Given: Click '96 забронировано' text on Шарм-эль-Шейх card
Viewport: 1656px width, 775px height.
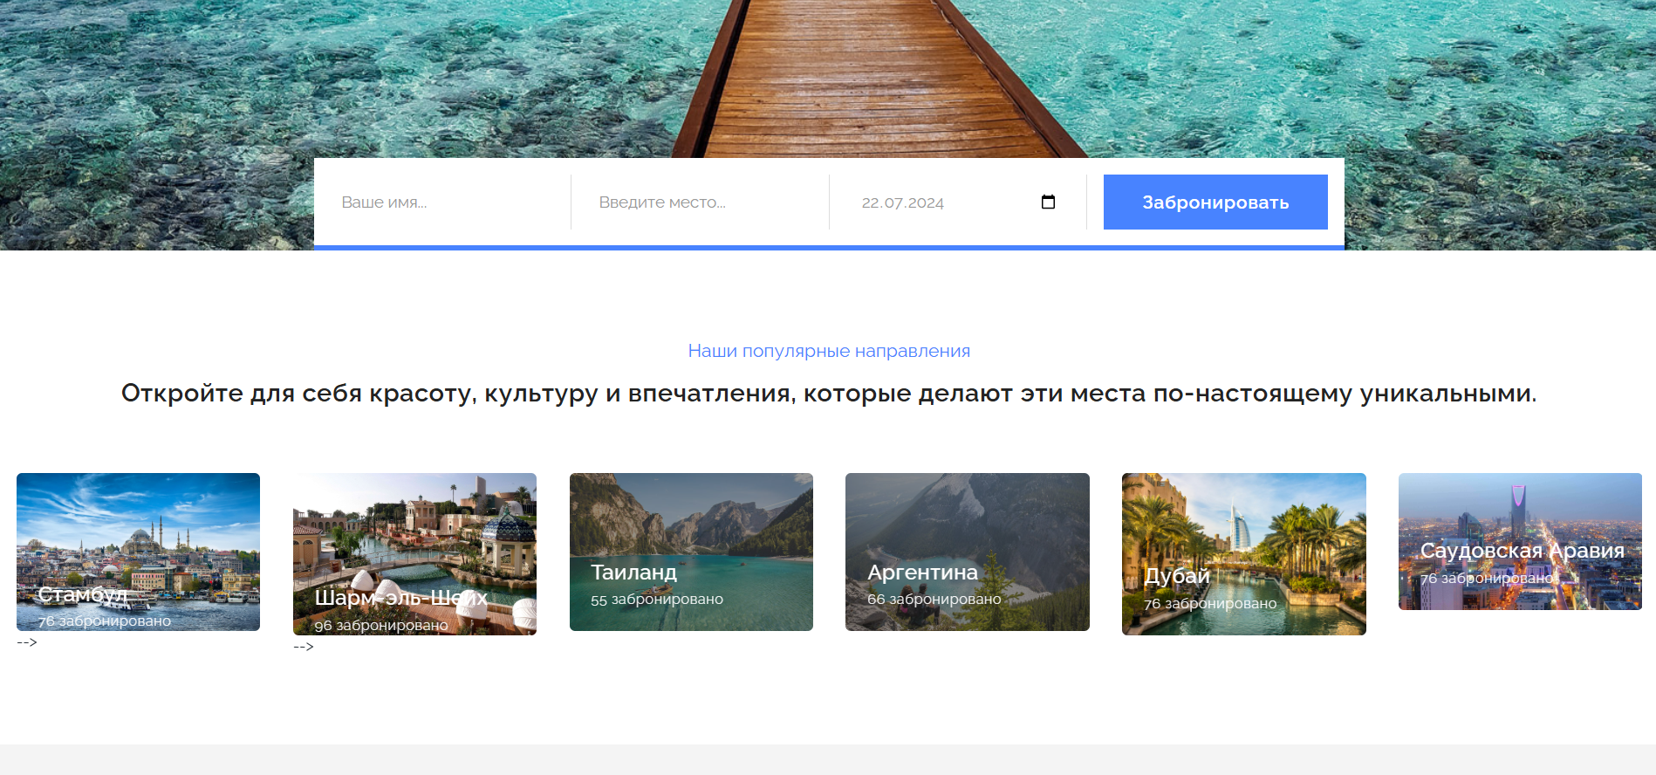Looking at the screenshot, I should [381, 626].
